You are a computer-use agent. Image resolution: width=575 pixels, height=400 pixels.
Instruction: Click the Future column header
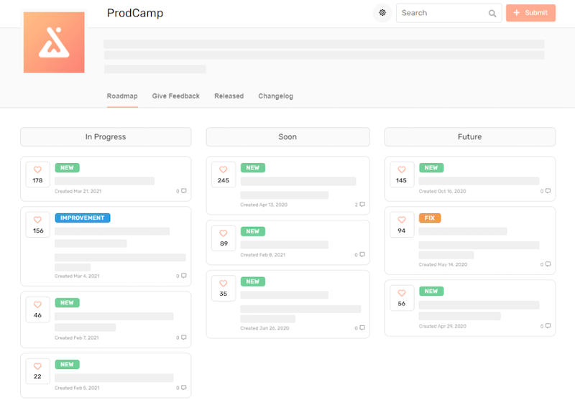(470, 136)
